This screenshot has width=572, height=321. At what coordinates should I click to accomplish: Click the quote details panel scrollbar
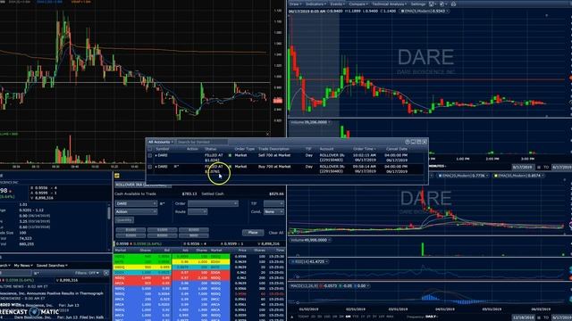(109, 213)
